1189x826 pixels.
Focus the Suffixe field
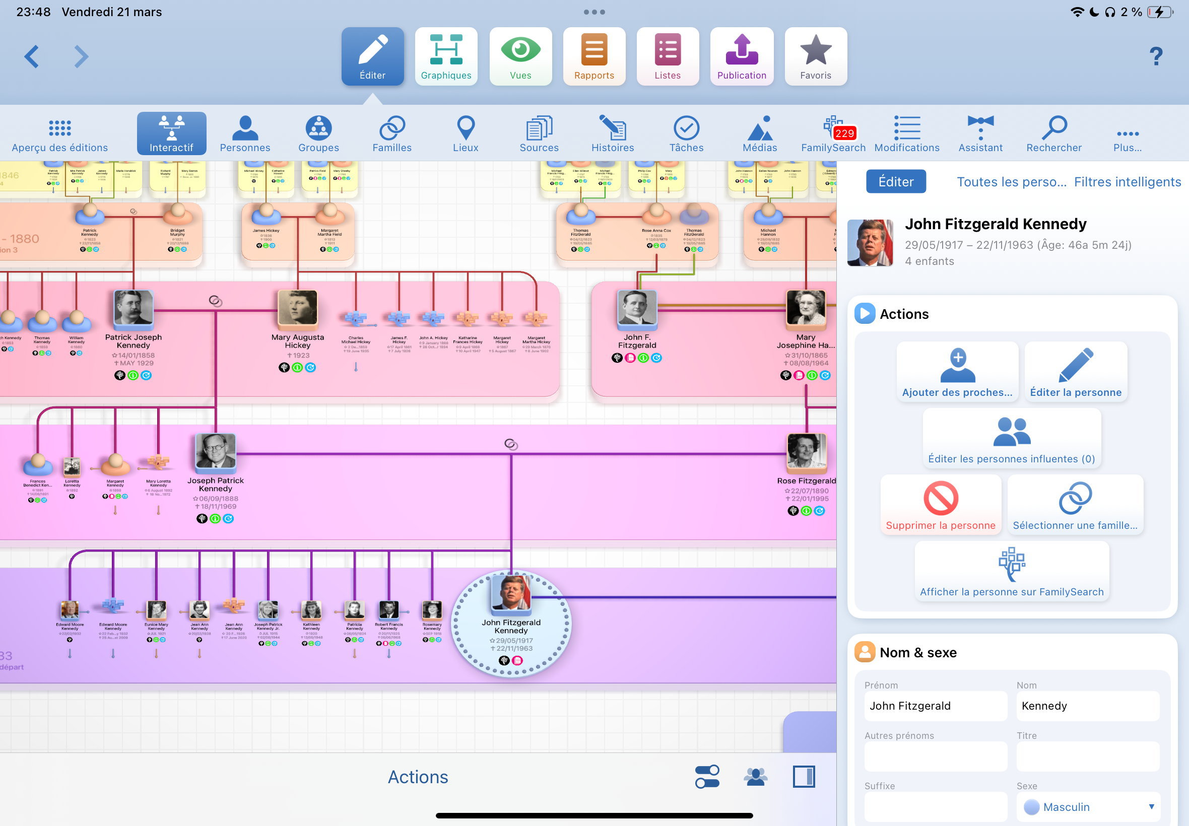pos(936,807)
